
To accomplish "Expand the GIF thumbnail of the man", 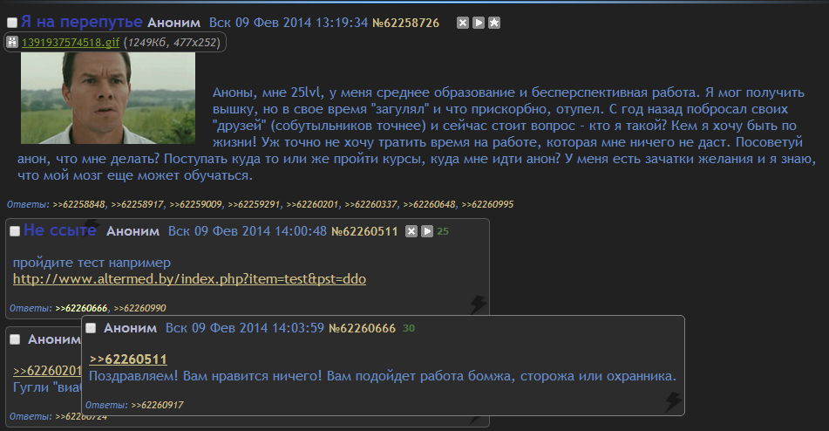I will point(108,98).
